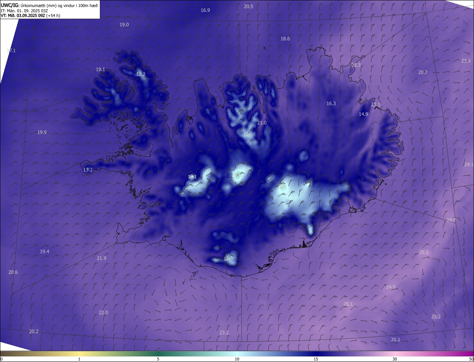Click the map value 24.1
This screenshot has height=362, width=474.
pyautogui.click(x=469, y=165)
